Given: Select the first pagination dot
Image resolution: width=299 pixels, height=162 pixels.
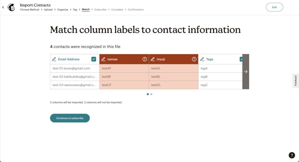Looking at the screenshot, I should coord(148,94).
